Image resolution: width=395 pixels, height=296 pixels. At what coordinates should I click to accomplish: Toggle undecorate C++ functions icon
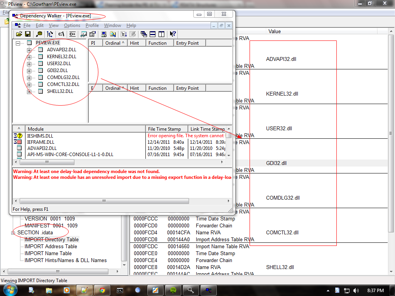tap(72, 34)
